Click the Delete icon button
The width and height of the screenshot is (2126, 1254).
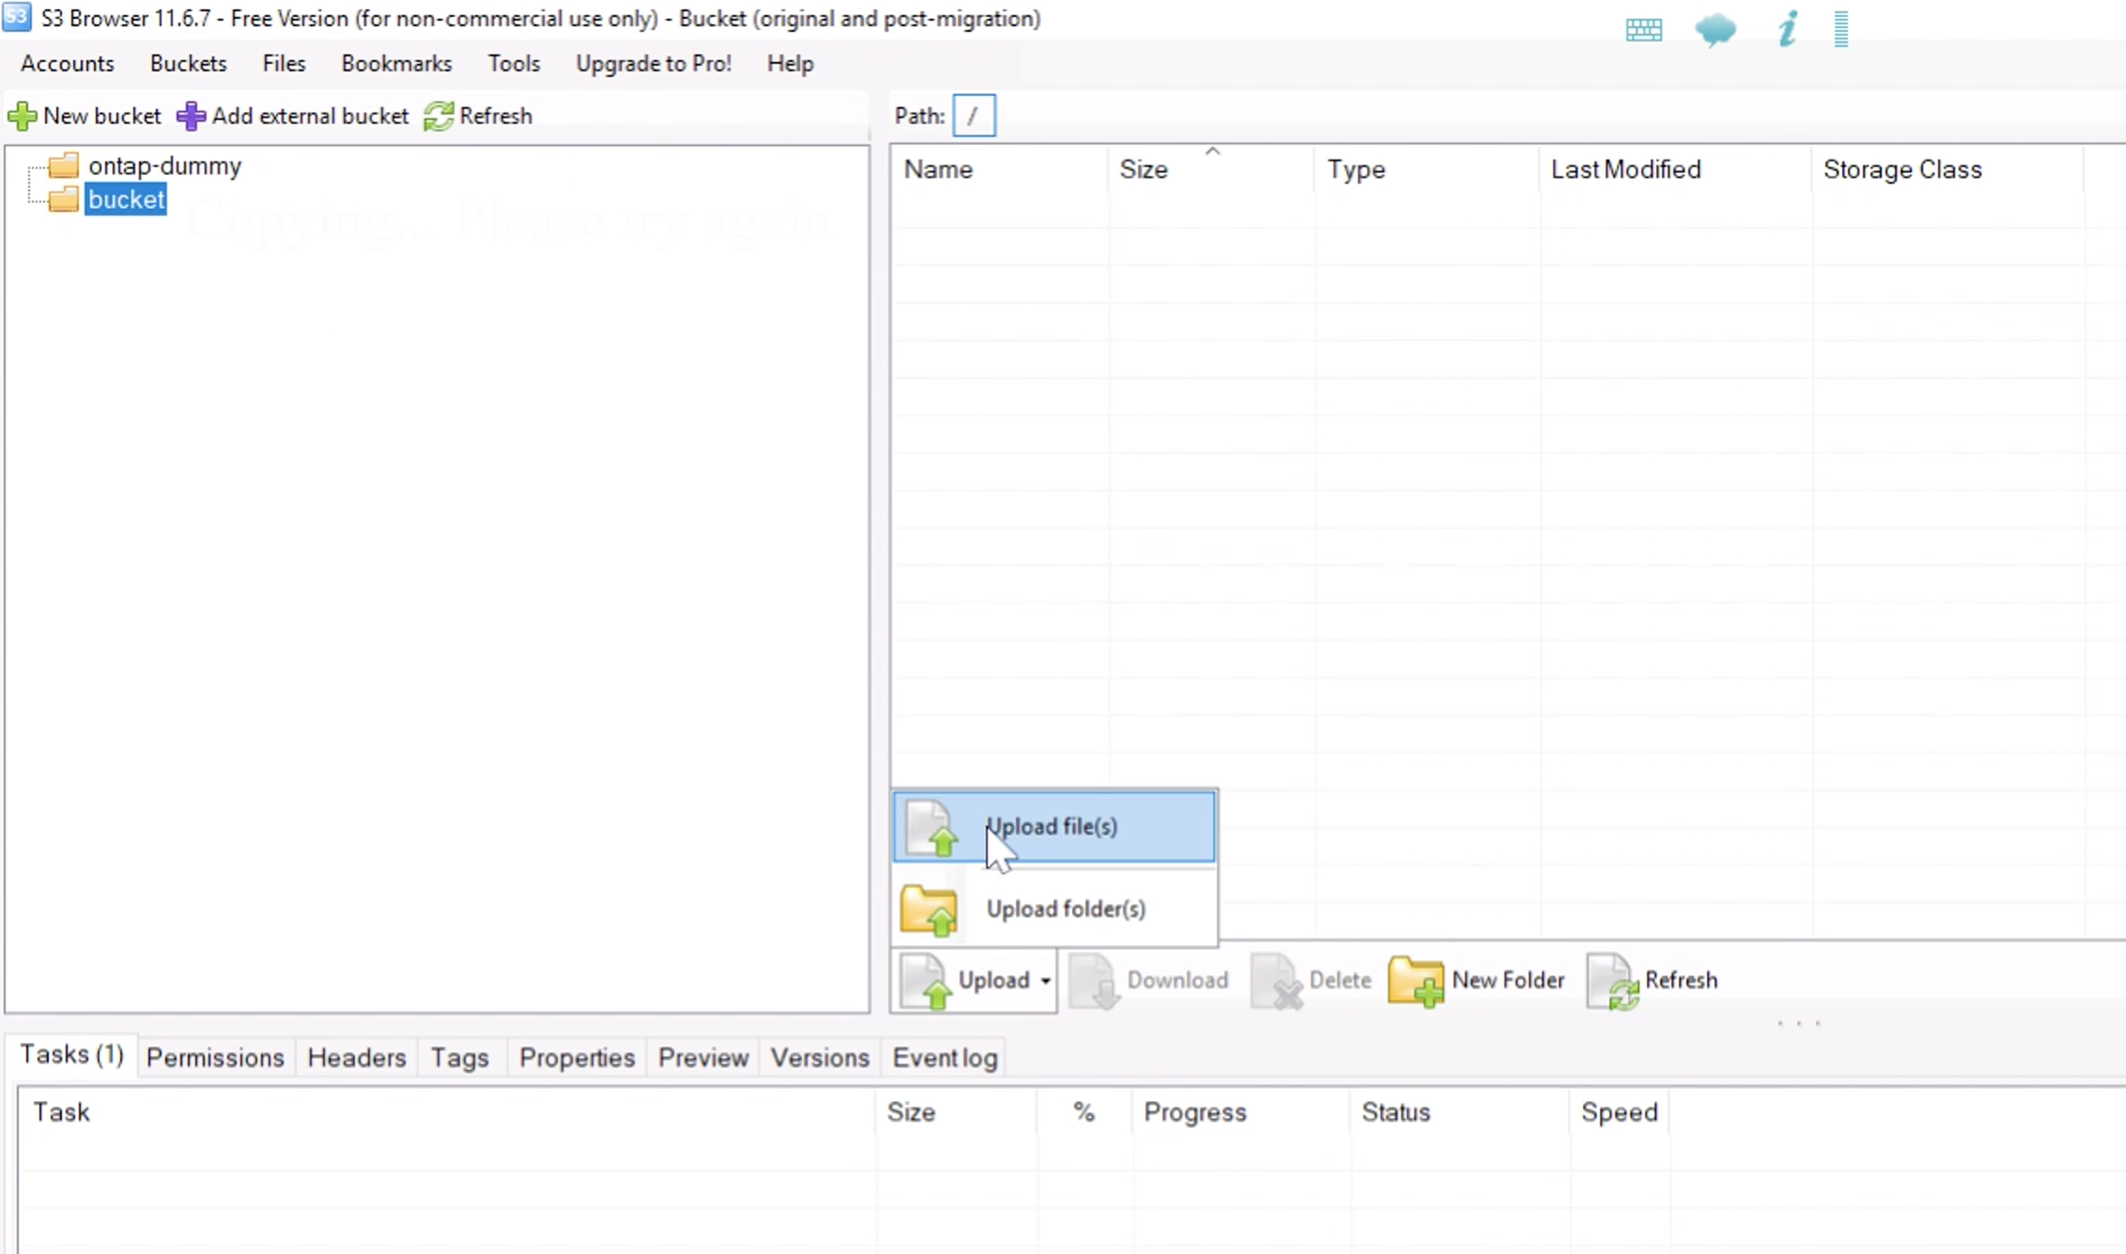pyautogui.click(x=1275, y=979)
